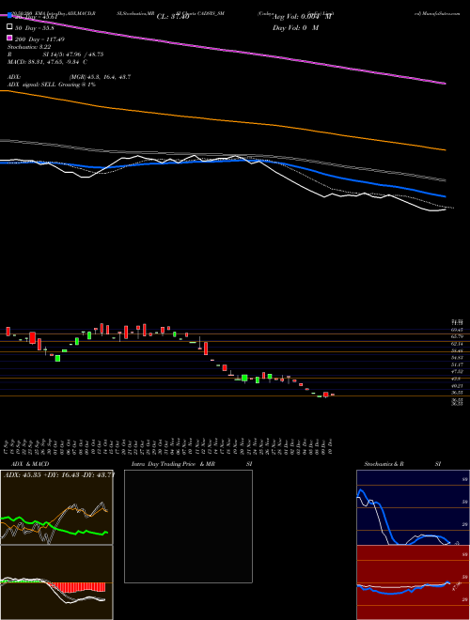Image resolution: width=470 pixels, height=620 pixels.
Task: Click the empty Intra Day Trading Price panel
Action: pyautogui.click(x=188, y=526)
